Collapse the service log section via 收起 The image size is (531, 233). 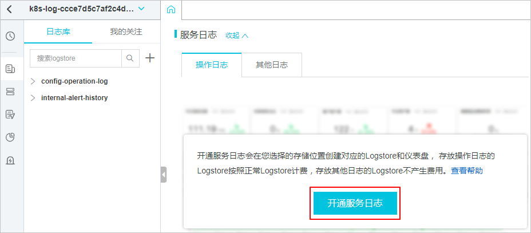point(237,35)
